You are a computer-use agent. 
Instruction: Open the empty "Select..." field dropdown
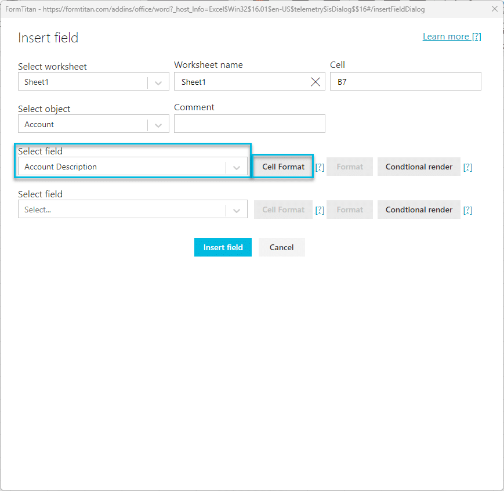(236, 210)
